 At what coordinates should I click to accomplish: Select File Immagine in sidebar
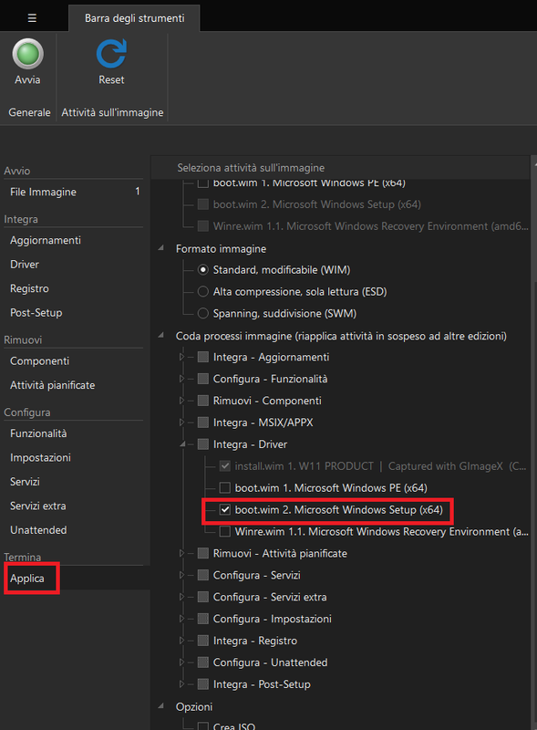coord(43,192)
